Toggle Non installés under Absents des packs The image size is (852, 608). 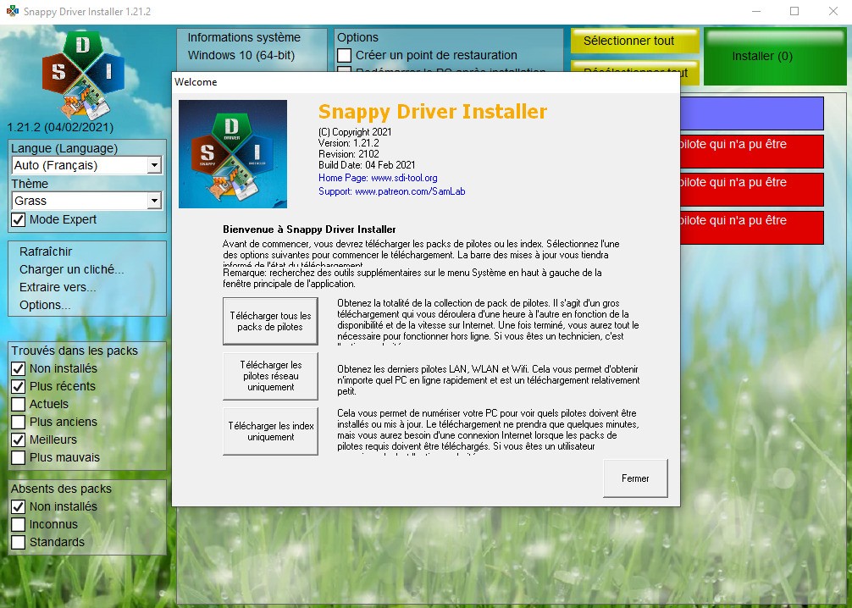[x=19, y=506]
